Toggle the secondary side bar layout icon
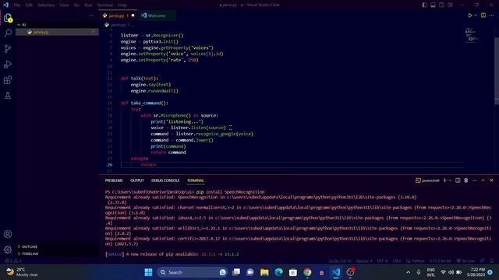This screenshot has height=280, width=499. [441, 5]
